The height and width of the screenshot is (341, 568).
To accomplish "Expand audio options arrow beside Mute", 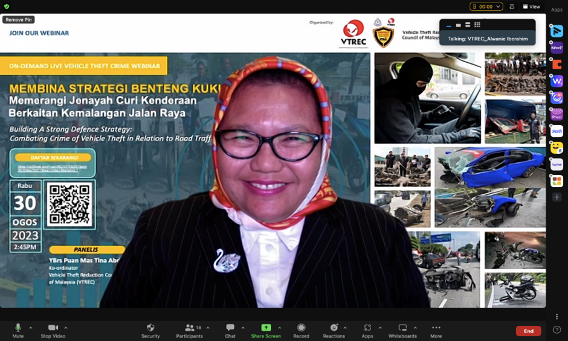I will tap(31, 328).
